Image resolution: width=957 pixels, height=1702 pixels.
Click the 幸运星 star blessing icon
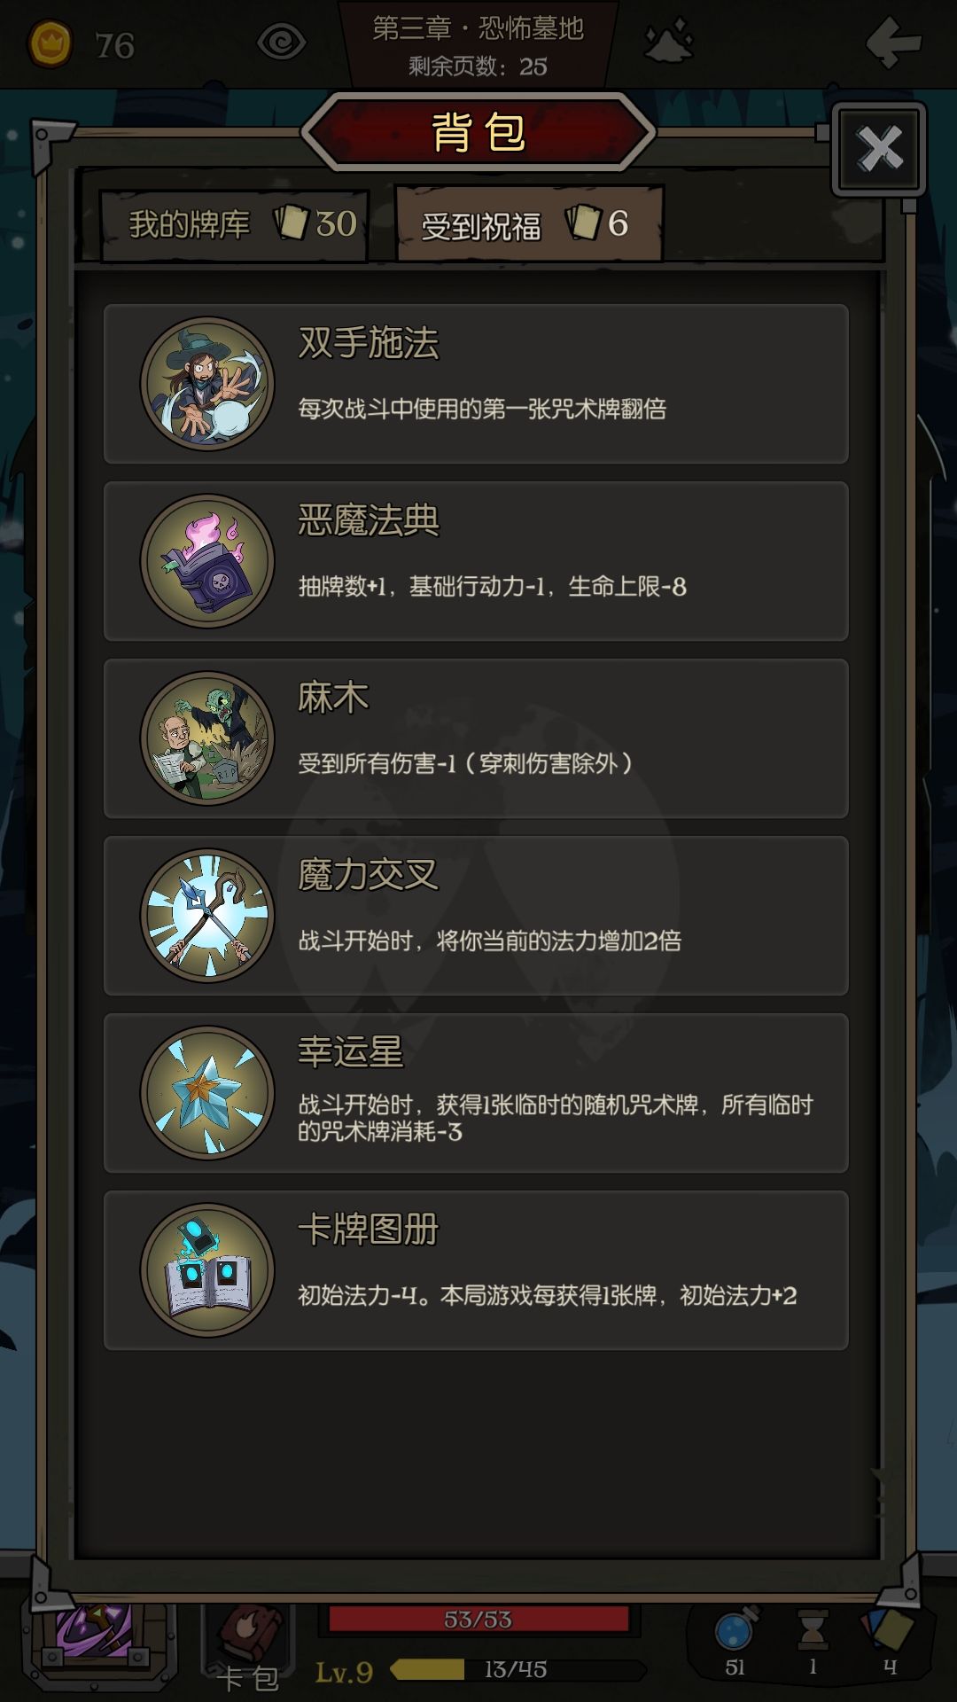point(207,1093)
